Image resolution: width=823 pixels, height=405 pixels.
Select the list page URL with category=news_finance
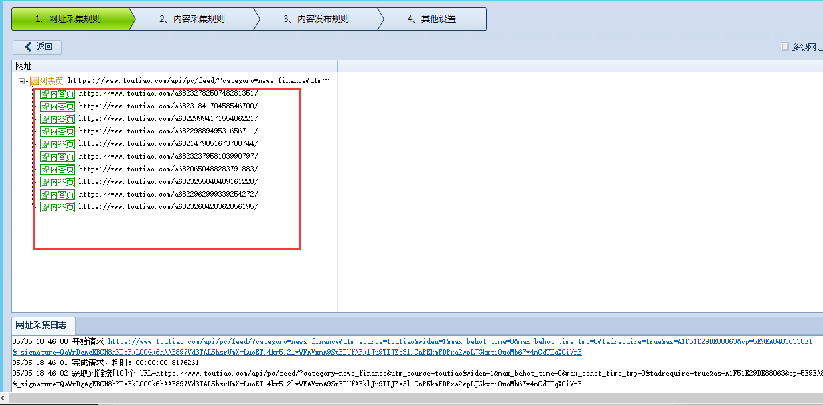tap(199, 81)
